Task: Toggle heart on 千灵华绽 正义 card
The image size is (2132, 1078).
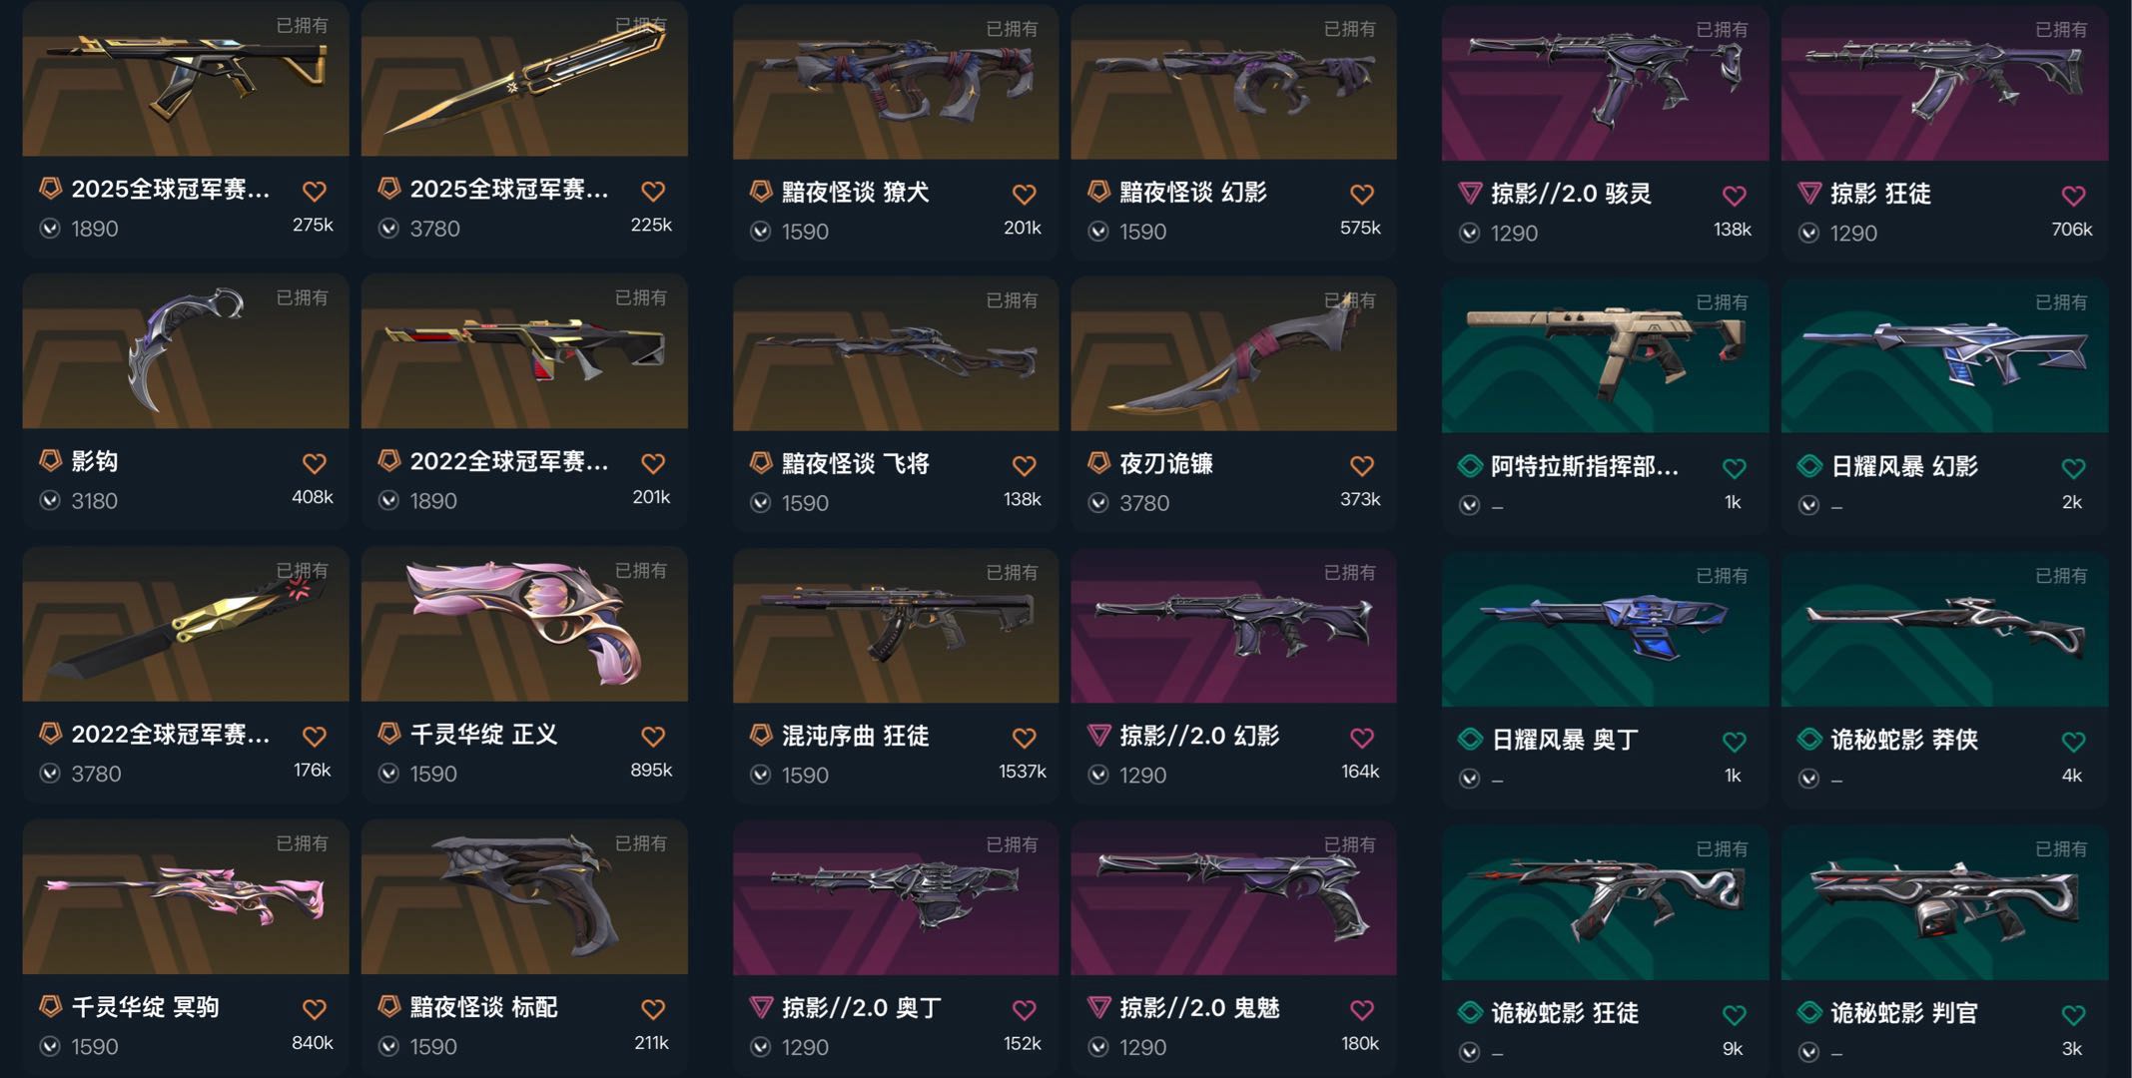Action: (x=653, y=737)
